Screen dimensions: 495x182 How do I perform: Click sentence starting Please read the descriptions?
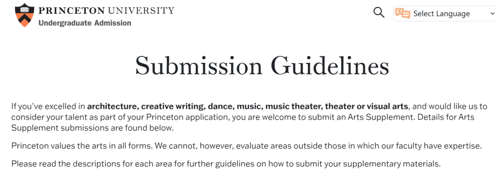pos(225,164)
